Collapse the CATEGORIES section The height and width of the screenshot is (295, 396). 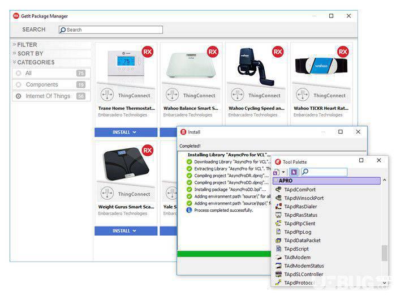14,62
